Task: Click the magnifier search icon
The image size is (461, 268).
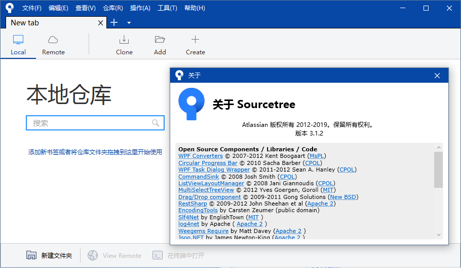Action: click(x=156, y=123)
